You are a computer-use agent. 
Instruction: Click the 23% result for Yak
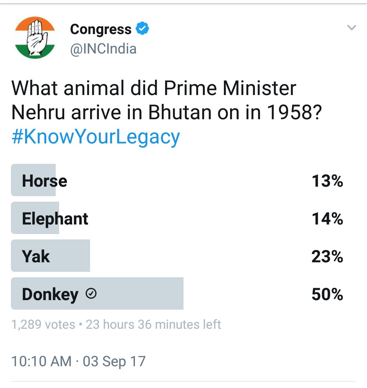[x=327, y=257]
